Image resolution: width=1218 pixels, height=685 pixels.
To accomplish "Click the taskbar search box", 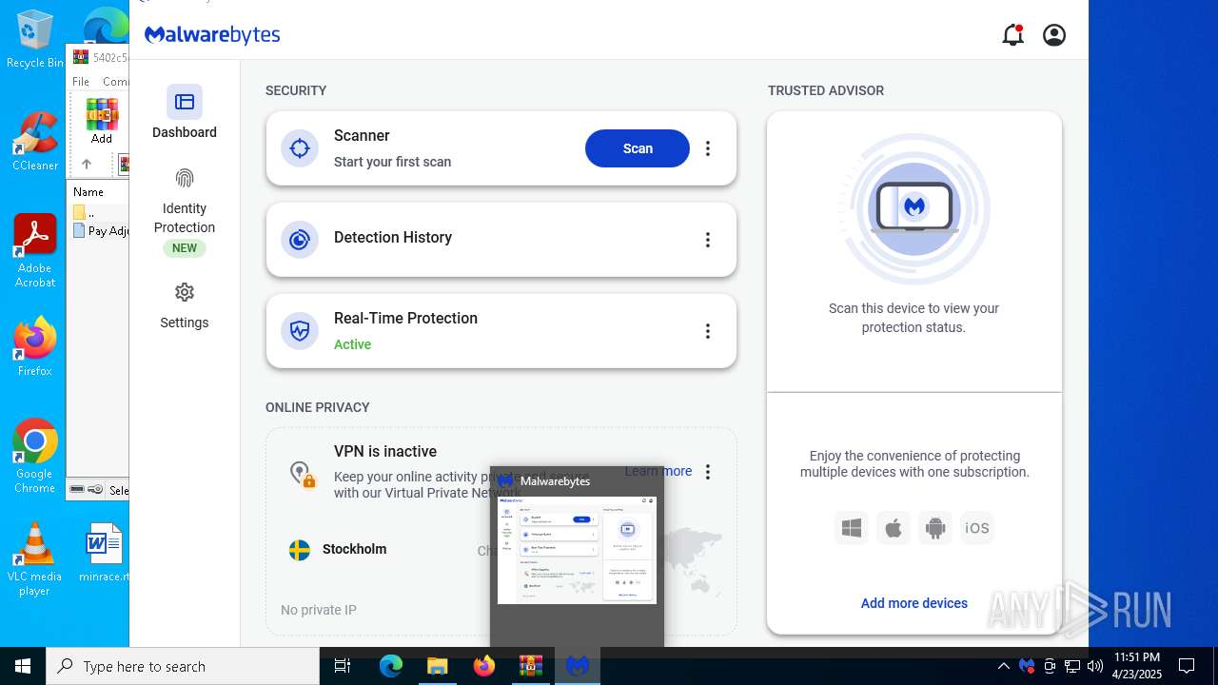I will click(183, 666).
